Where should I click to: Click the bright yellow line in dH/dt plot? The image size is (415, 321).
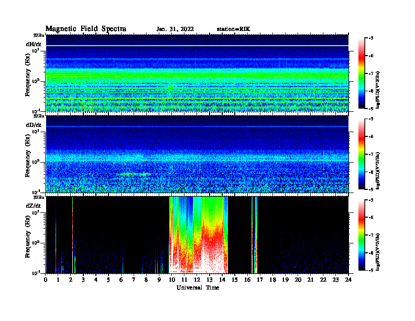[197, 46]
